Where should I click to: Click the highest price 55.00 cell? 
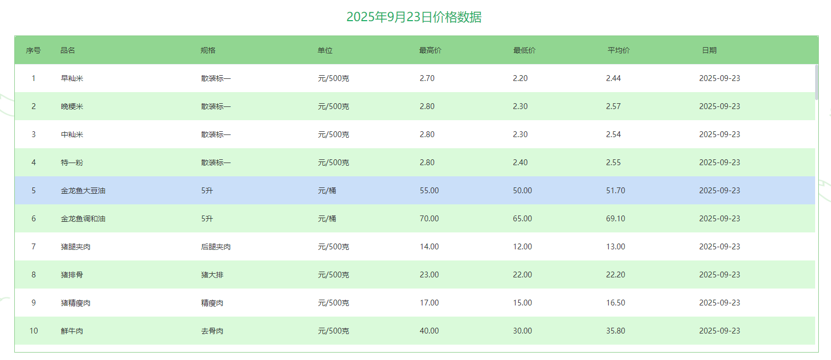coord(429,191)
